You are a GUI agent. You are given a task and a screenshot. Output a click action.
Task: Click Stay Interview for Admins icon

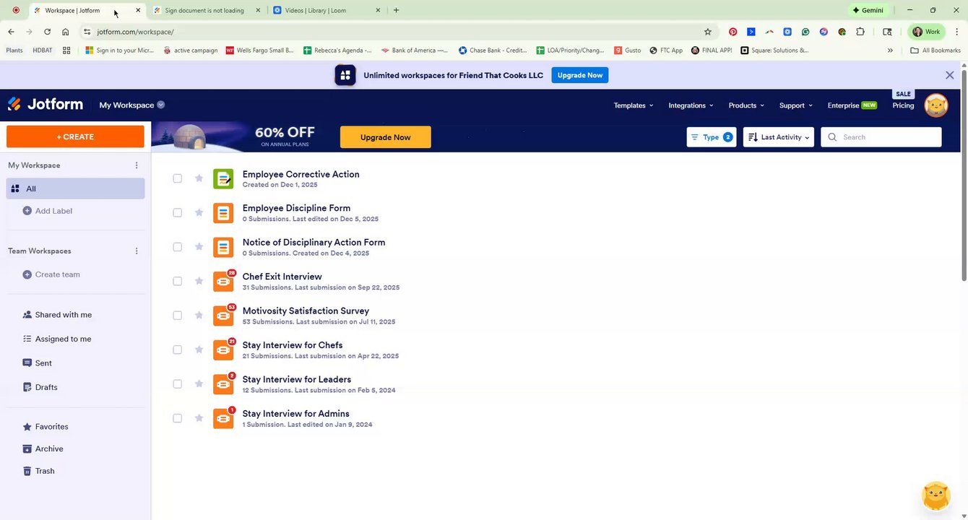(223, 418)
